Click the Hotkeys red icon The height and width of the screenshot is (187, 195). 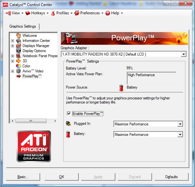click(x=28, y=13)
